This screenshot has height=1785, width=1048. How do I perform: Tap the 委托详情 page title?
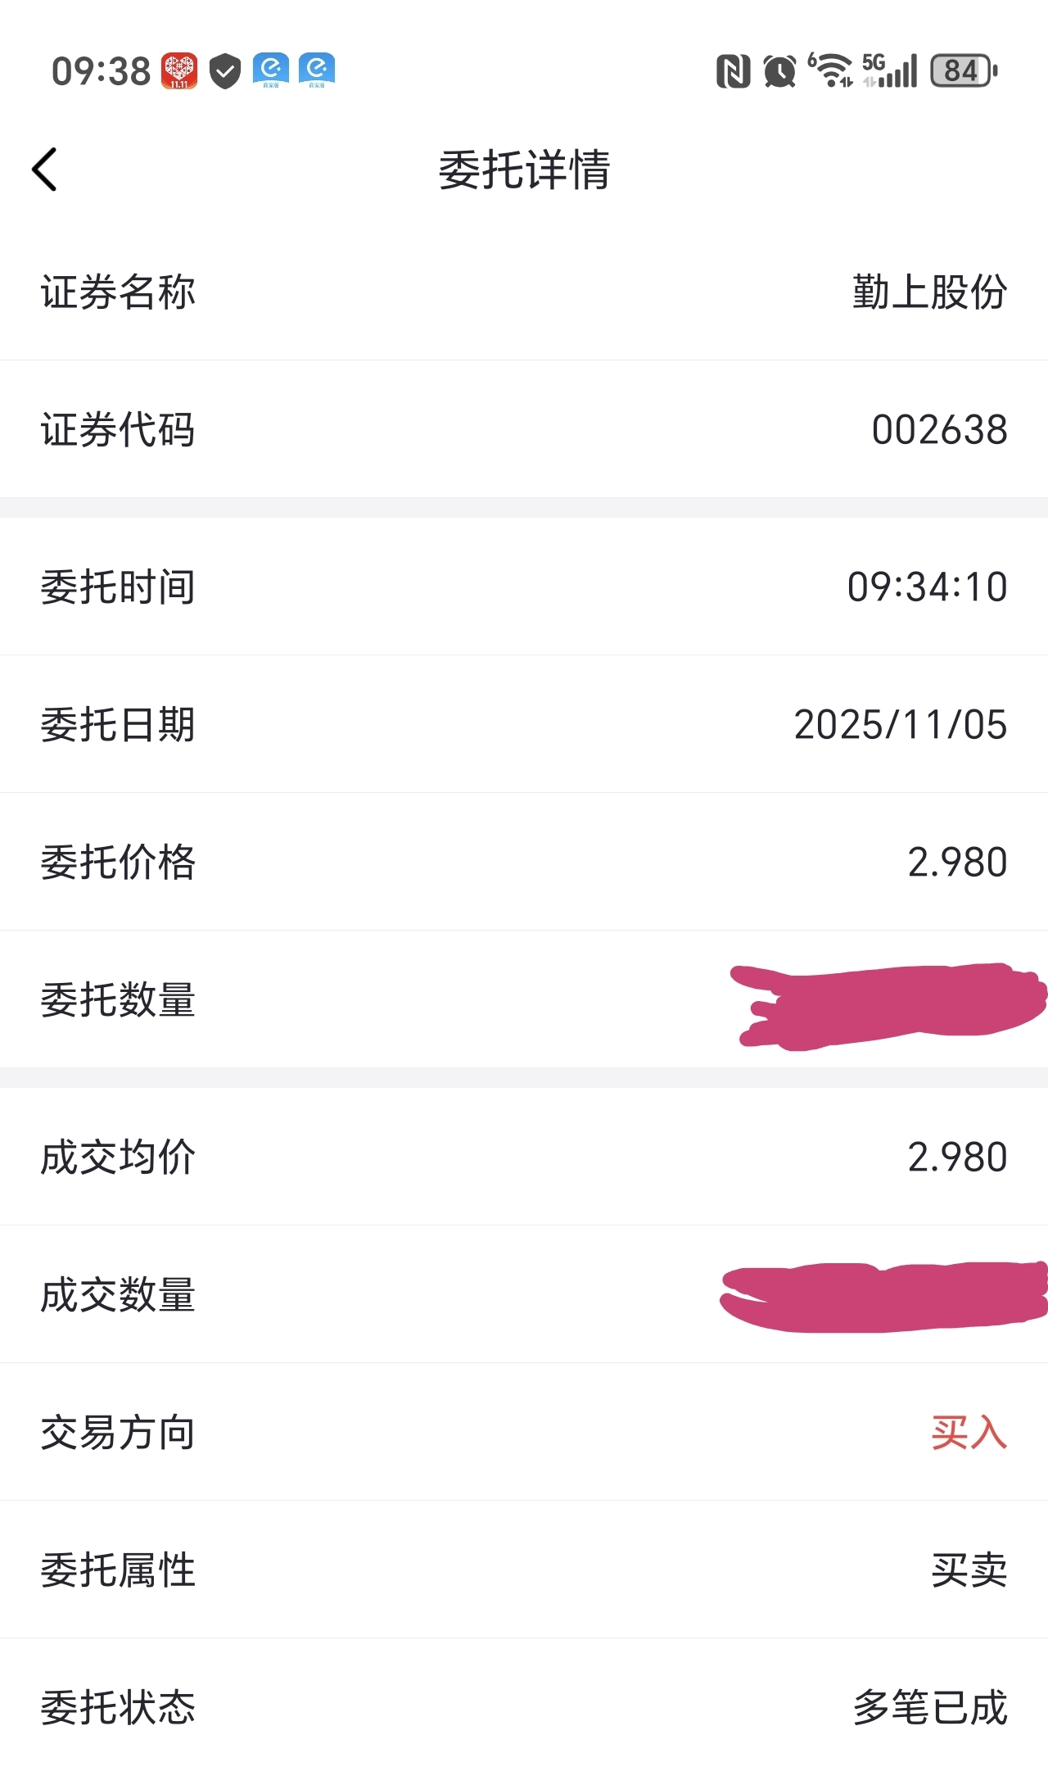point(524,170)
